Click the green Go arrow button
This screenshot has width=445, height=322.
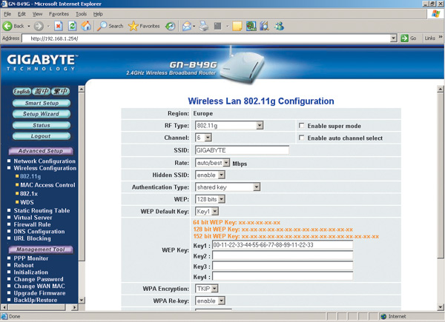(404, 38)
